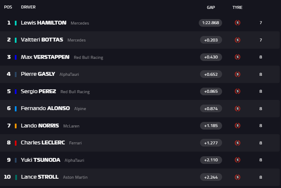Click the red Ferrari color bar beside Leclerc
This screenshot has height=188, width=281.
click(x=16, y=143)
